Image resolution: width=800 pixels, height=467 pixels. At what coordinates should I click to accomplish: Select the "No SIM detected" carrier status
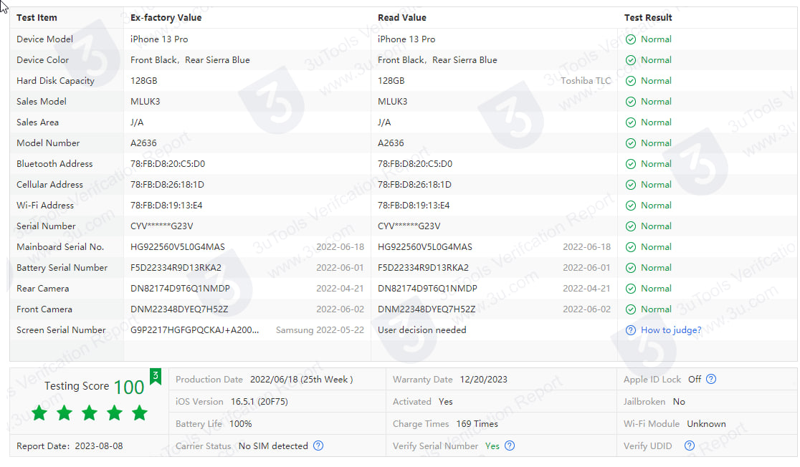273,446
